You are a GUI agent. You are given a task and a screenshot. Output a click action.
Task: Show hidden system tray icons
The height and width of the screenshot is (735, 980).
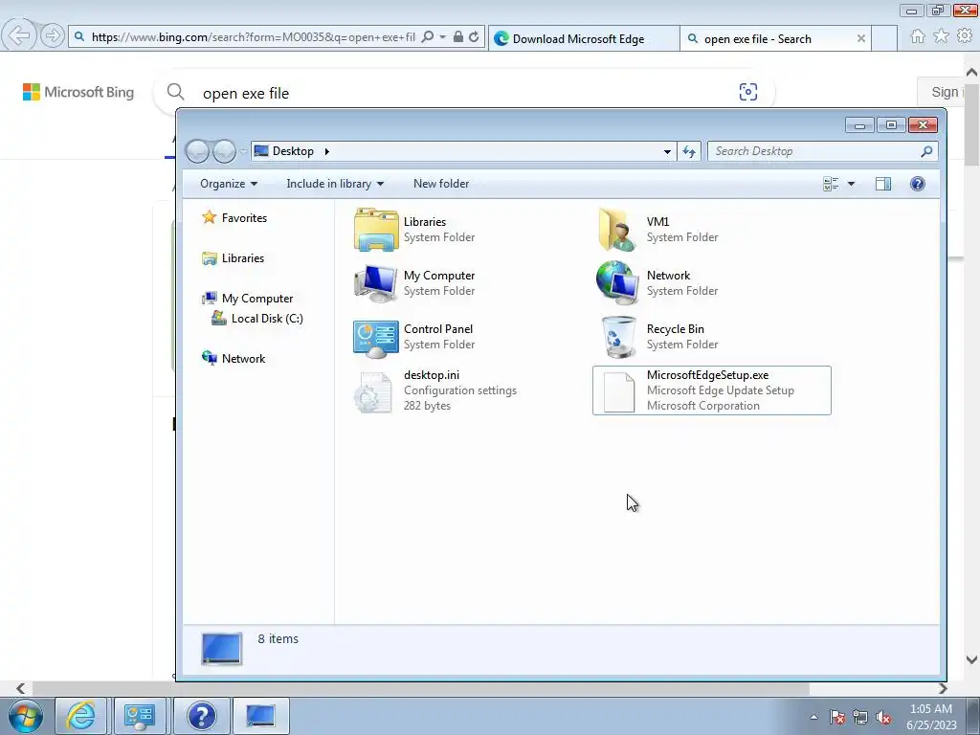(x=813, y=717)
